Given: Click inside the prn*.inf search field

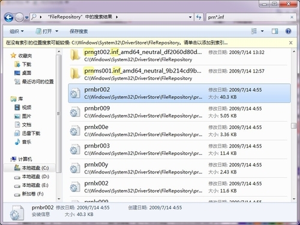Looking at the screenshot, I should (248, 17).
